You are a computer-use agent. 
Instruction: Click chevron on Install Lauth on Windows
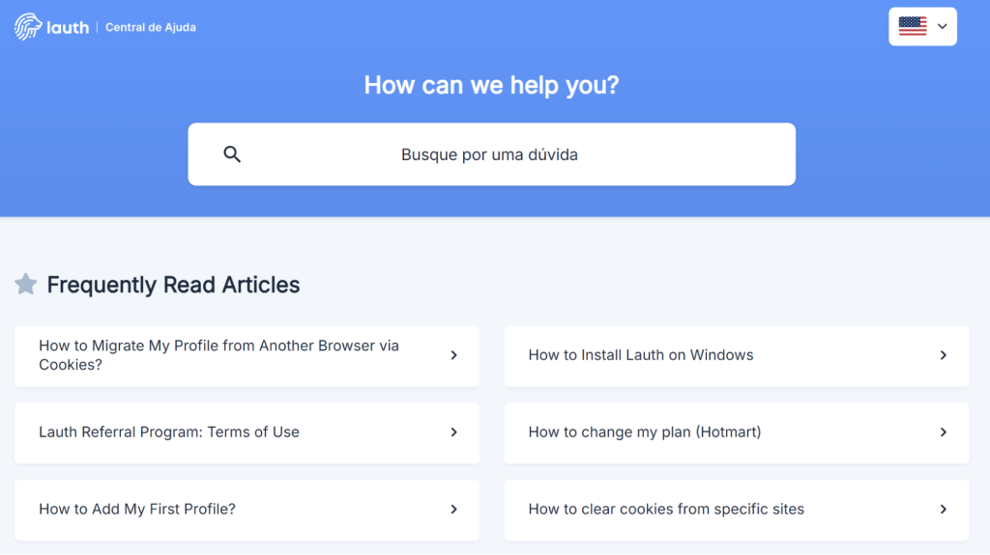point(944,356)
